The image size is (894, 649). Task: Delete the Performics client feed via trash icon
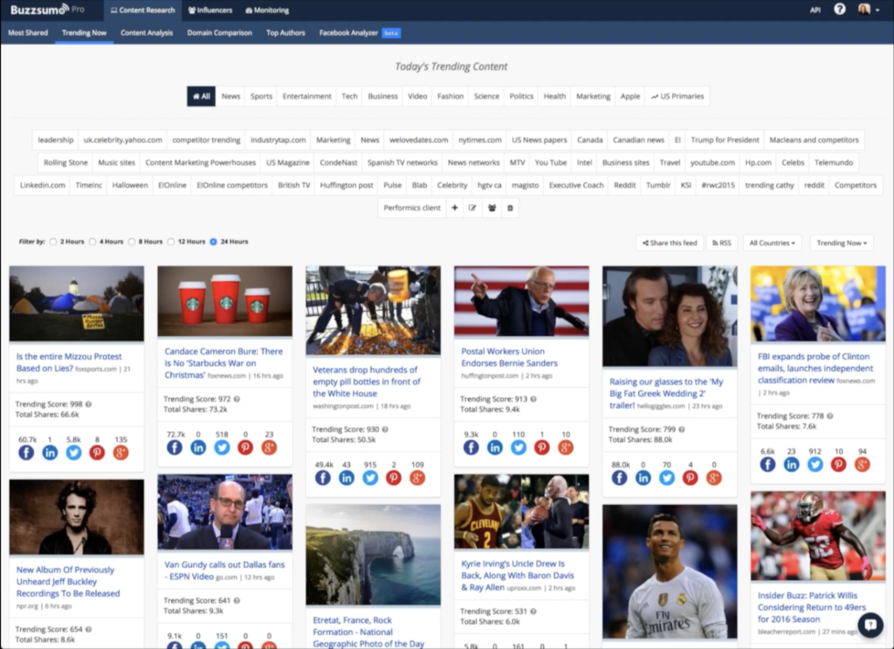(x=510, y=208)
